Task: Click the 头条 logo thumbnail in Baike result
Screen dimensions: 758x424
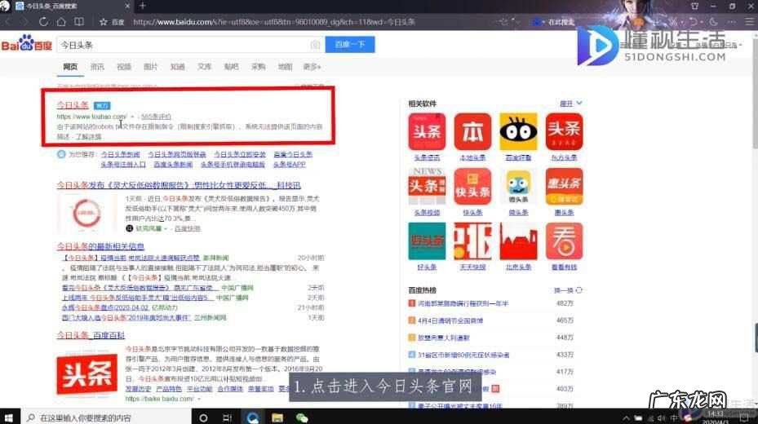Action: coord(87,373)
